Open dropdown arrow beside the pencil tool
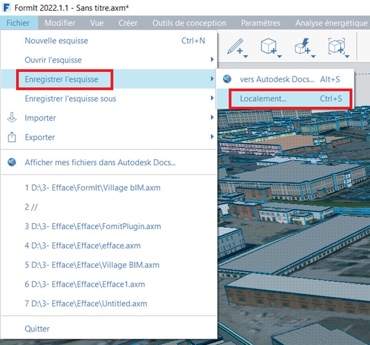The width and height of the screenshot is (370, 345). point(245,56)
